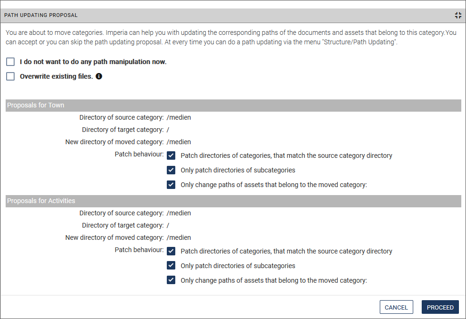Uncheck 'Only patch directories of subcategories' for Activities
The width and height of the screenshot is (466, 319).
171,265
